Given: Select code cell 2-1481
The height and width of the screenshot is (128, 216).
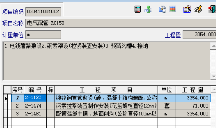Looking at the screenshot, I should tap(35, 114).
